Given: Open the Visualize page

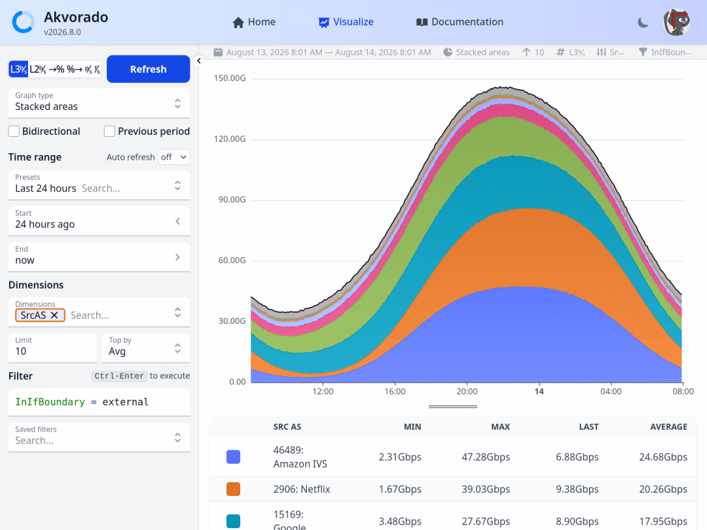Looking at the screenshot, I should pos(346,22).
